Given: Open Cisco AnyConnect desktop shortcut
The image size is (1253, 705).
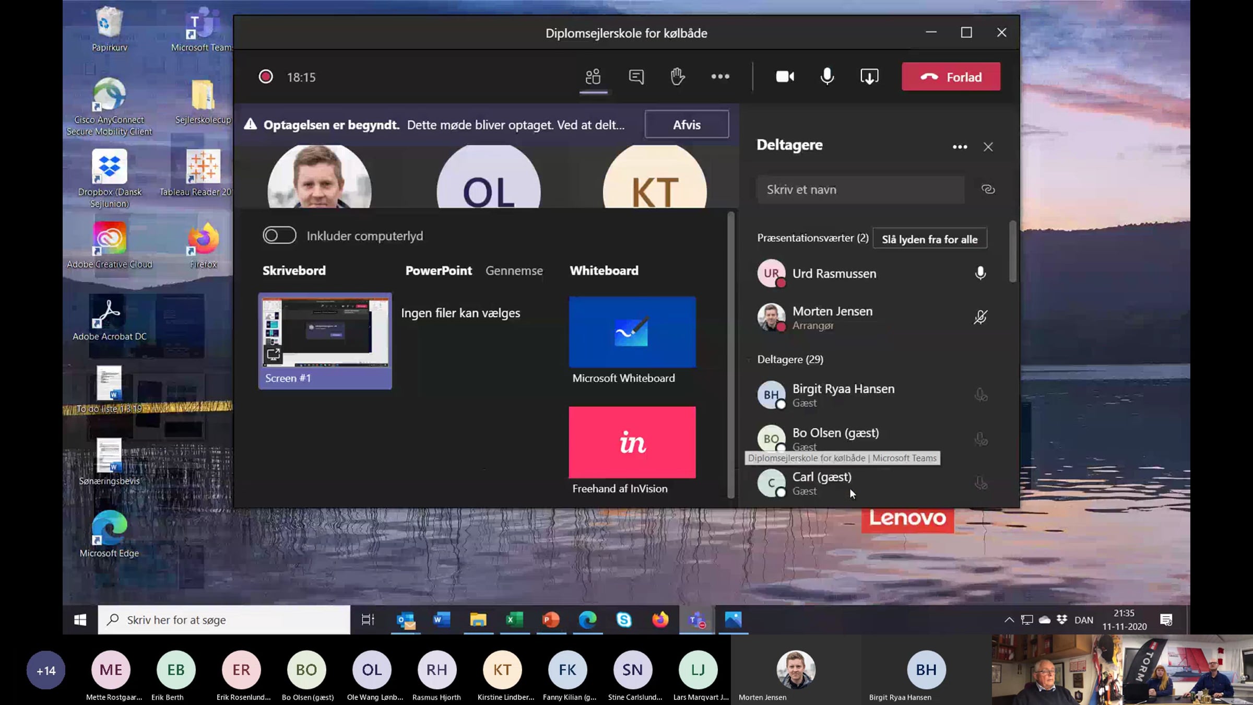Looking at the screenshot, I should pos(109,107).
